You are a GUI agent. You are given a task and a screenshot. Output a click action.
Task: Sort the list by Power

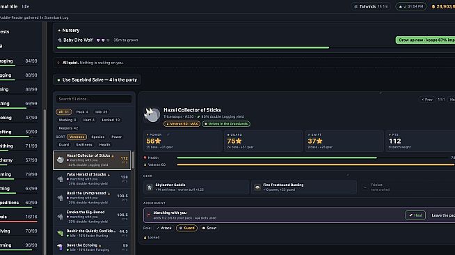click(117, 137)
